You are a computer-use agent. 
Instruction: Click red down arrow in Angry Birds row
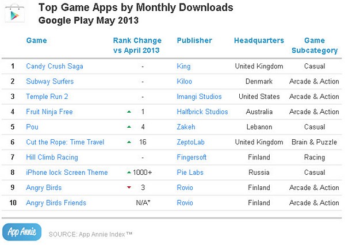tap(129, 187)
